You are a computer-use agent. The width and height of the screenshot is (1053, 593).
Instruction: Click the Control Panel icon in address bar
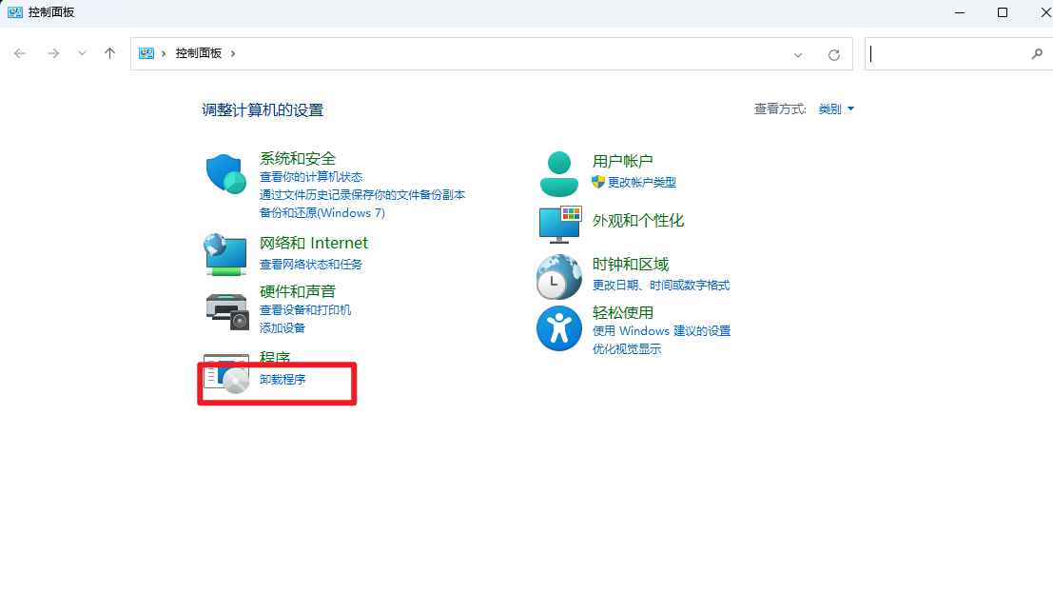tap(146, 53)
